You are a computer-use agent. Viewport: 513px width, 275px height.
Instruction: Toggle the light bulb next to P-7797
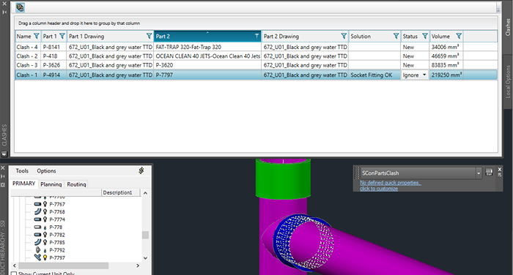coord(45,257)
